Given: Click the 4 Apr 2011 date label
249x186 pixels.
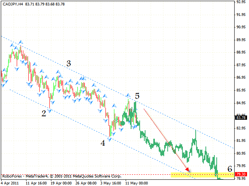Looking at the screenshot, I should pyautogui.click(x=10, y=182).
